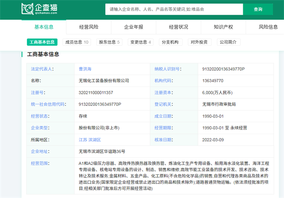Click the 滨湖区 district link
Screen dimensions: 284x198
tap(95, 140)
